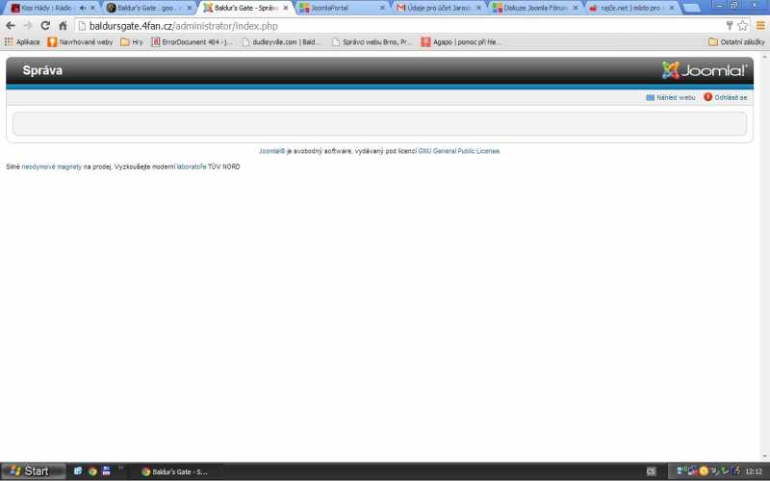Click the CS language indicator

pos(652,471)
